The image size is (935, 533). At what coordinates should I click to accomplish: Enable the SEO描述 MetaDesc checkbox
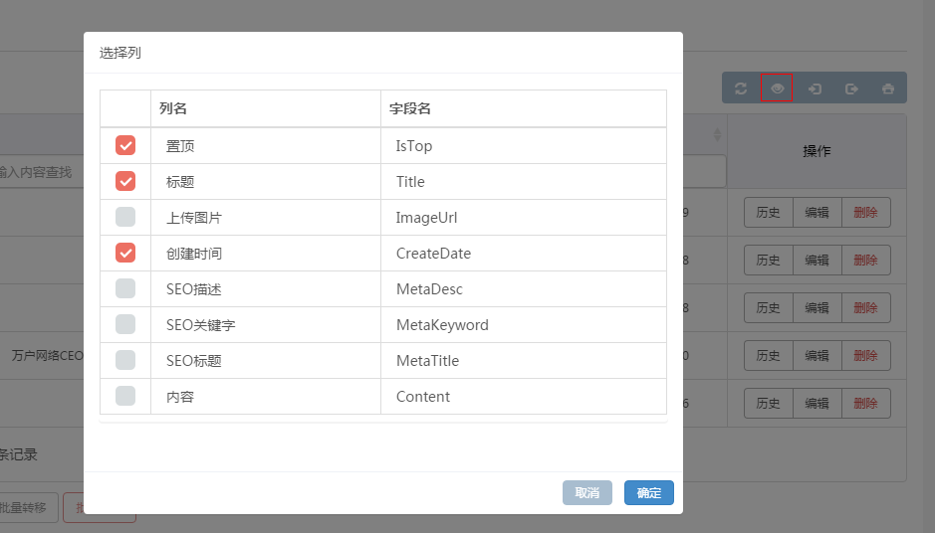(125, 288)
